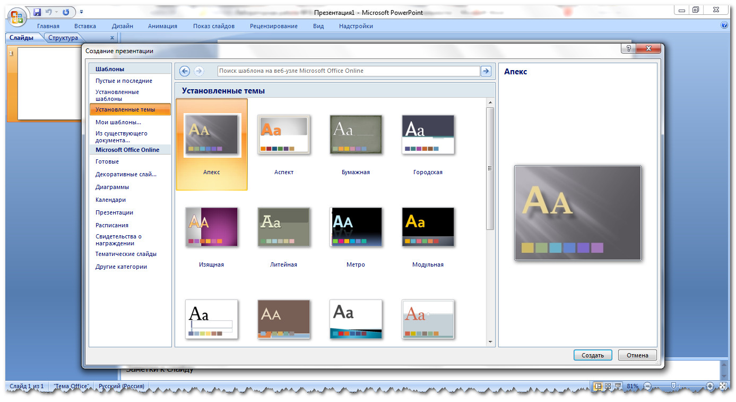Image resolution: width=736 pixels, height=402 pixels.
Task: Click the template search input field
Action: click(349, 71)
